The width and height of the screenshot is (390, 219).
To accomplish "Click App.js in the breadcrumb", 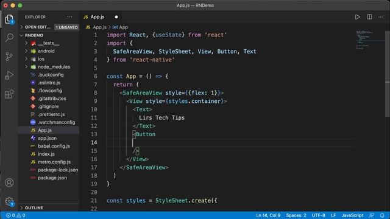I will click(x=99, y=27).
